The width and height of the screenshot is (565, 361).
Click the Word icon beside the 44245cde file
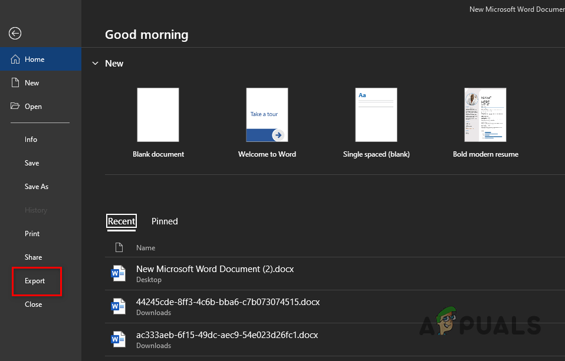tap(118, 306)
